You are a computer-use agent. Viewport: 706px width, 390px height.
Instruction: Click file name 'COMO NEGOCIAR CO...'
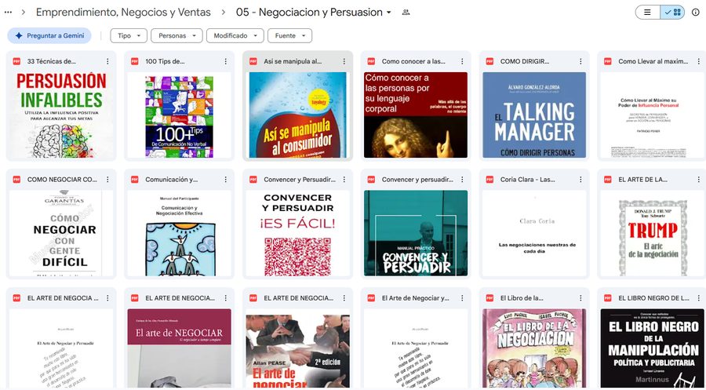(x=62, y=179)
